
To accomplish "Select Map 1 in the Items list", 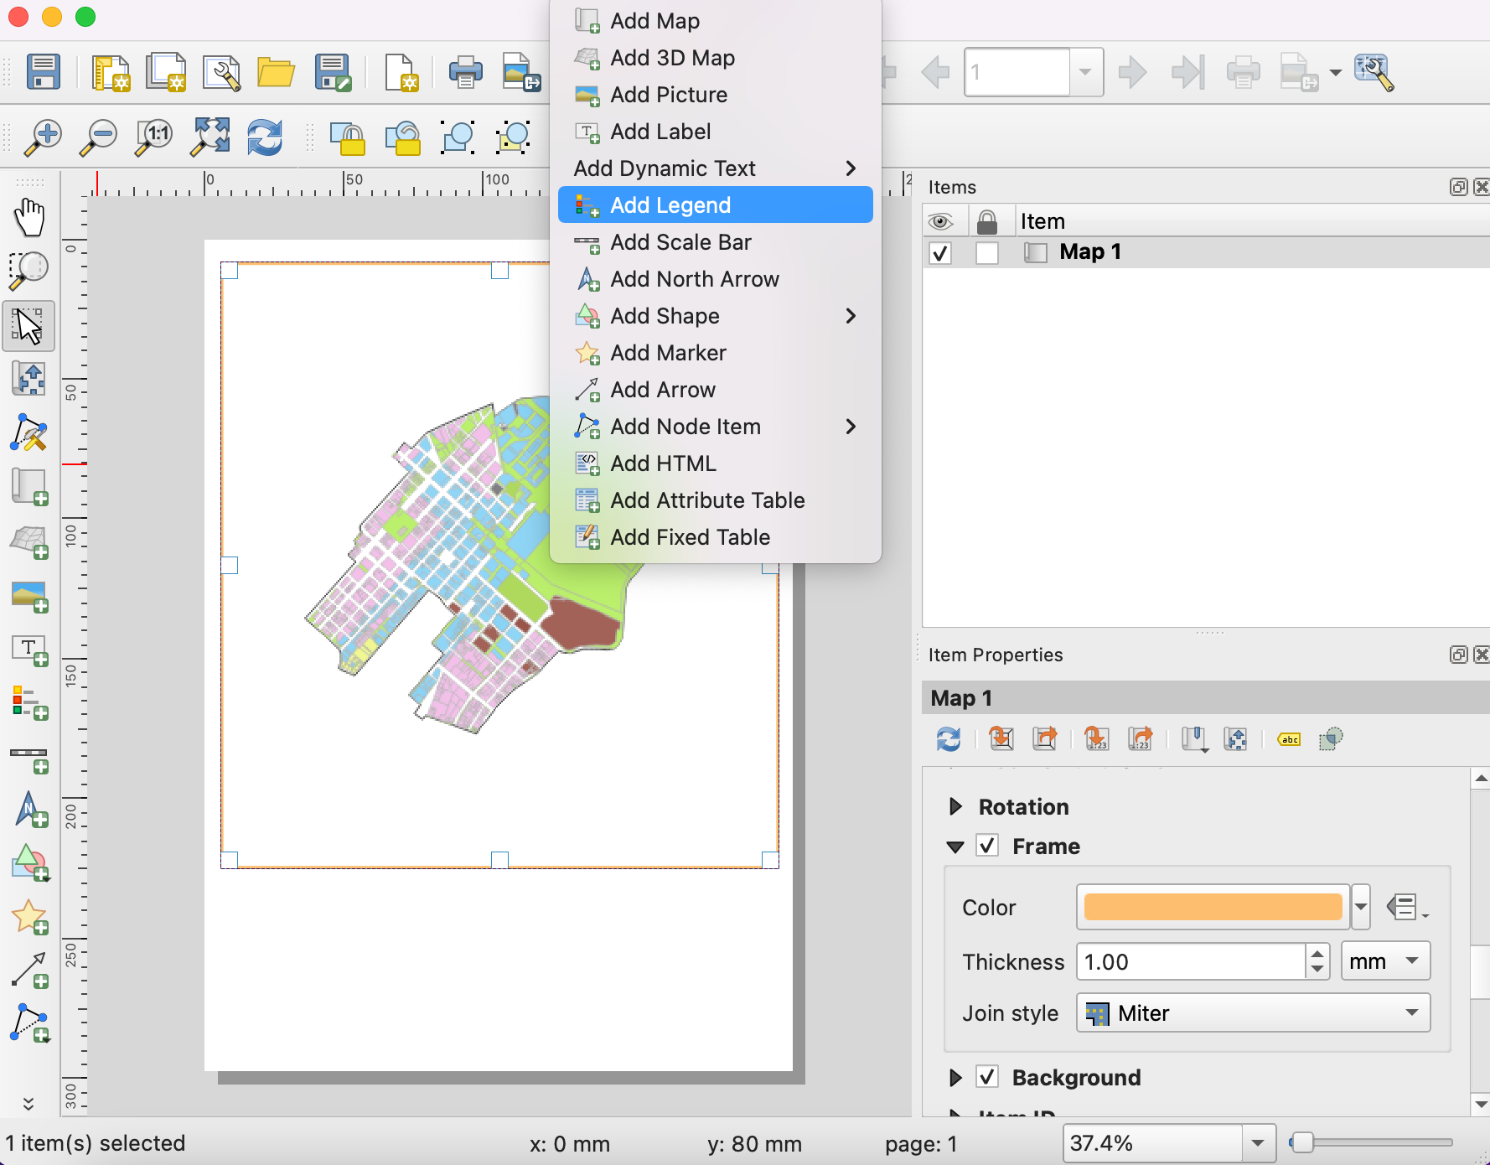I will pos(1089,252).
